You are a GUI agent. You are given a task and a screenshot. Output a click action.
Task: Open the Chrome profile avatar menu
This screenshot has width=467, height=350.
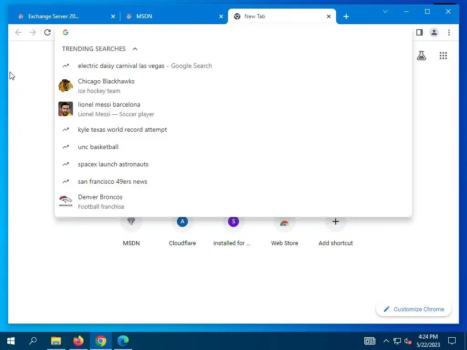pos(434,32)
